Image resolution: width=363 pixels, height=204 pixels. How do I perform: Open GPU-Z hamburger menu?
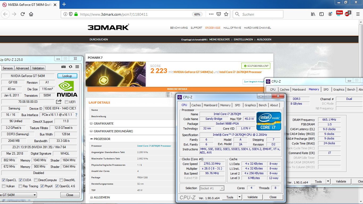(x=77, y=67)
